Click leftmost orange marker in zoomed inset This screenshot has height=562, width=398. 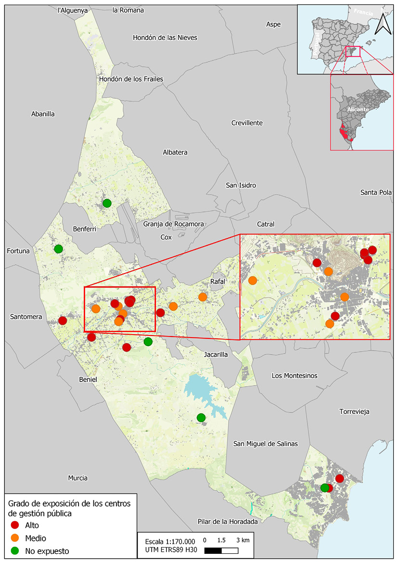click(x=252, y=280)
